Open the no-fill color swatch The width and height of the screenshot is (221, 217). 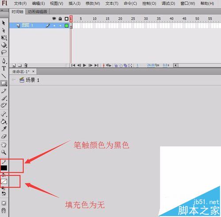click(x=4, y=181)
